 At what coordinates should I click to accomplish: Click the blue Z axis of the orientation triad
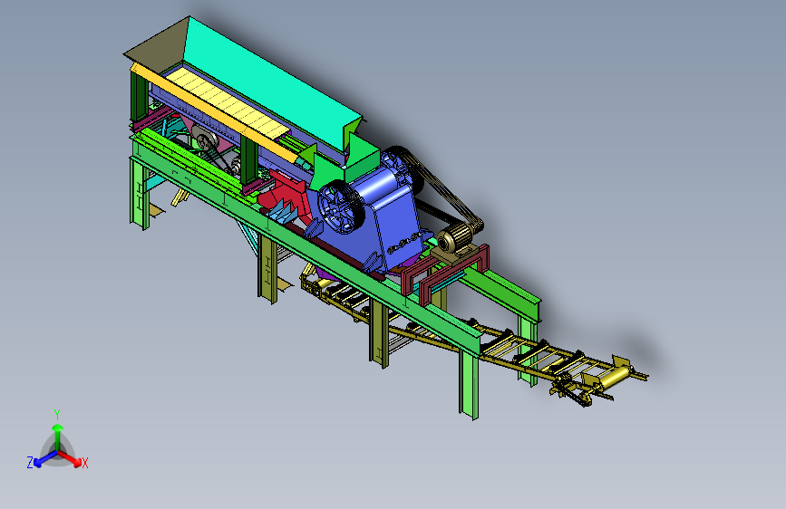point(45,458)
